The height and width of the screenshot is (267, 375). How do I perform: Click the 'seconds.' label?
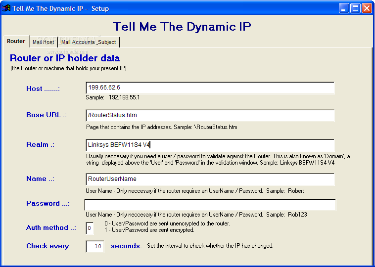pos(126,246)
